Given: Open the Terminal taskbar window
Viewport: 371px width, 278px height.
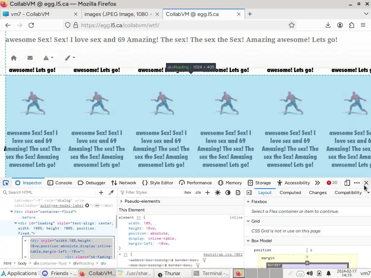Looking at the screenshot, I should (211, 274).
